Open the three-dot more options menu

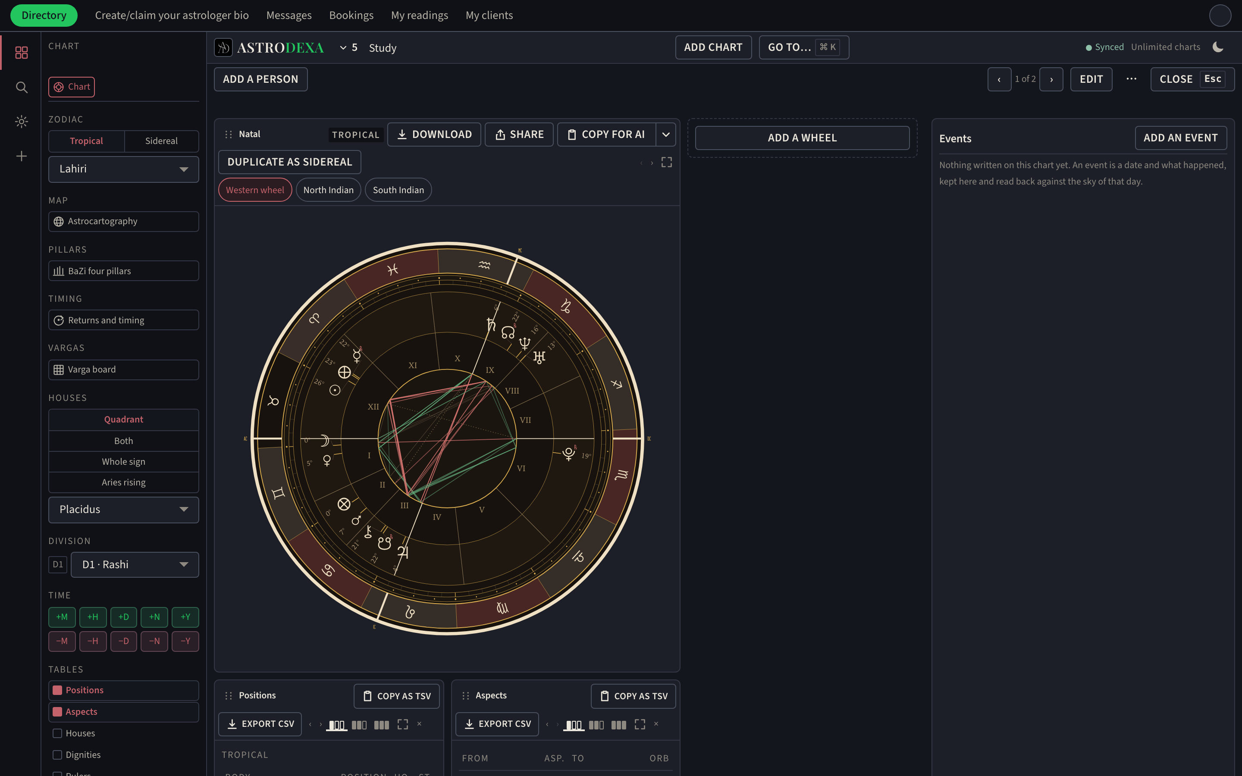pyautogui.click(x=1131, y=79)
